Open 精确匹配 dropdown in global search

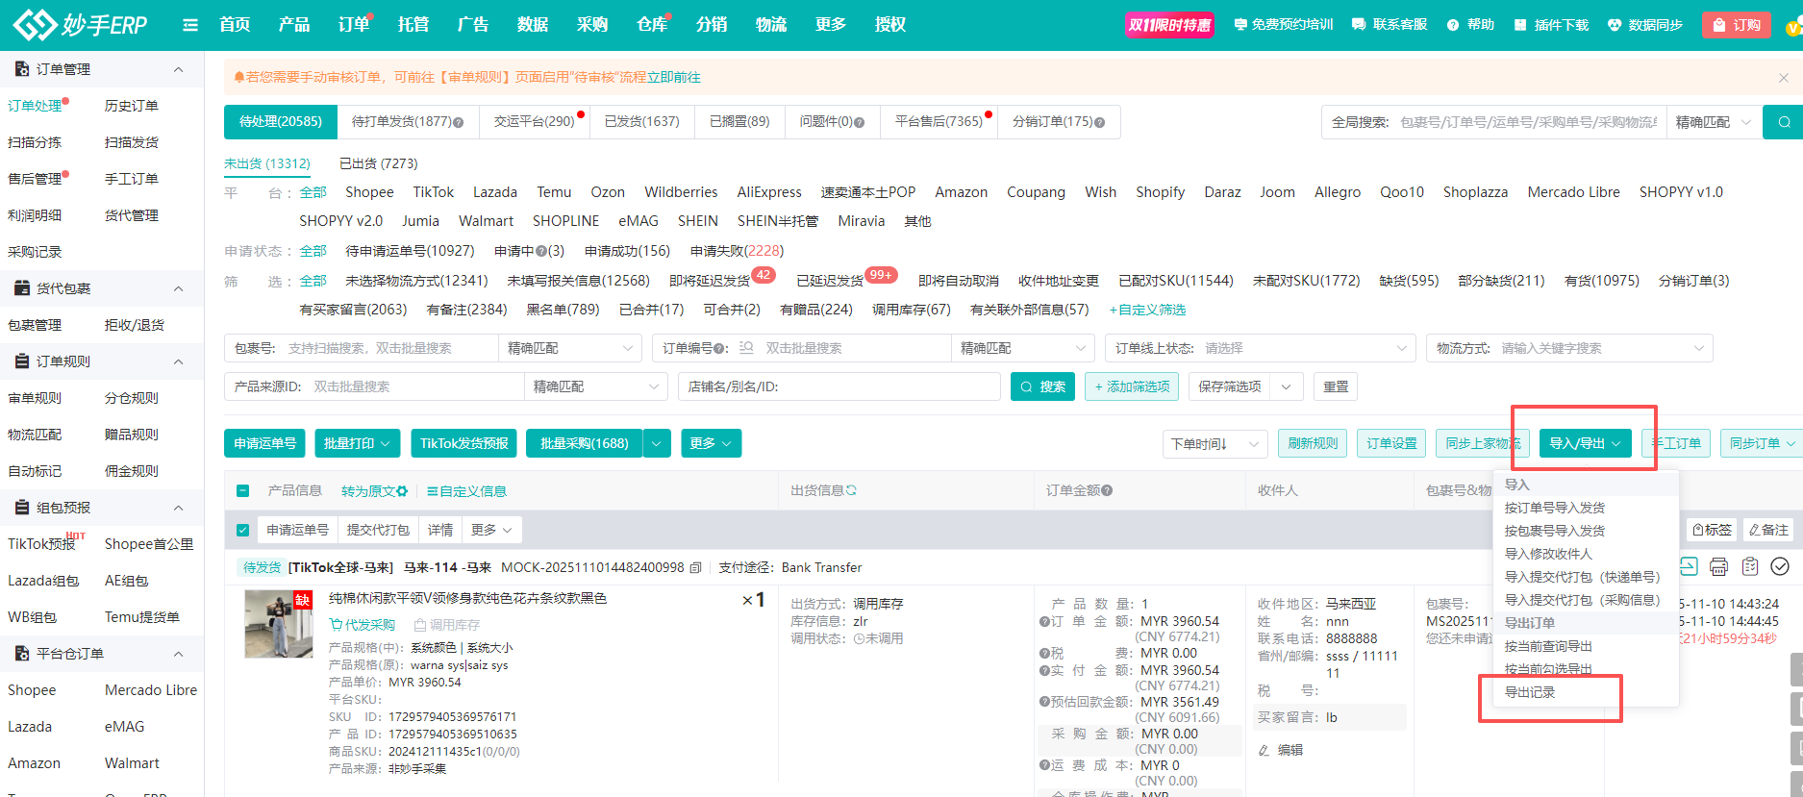pyautogui.click(x=1714, y=122)
